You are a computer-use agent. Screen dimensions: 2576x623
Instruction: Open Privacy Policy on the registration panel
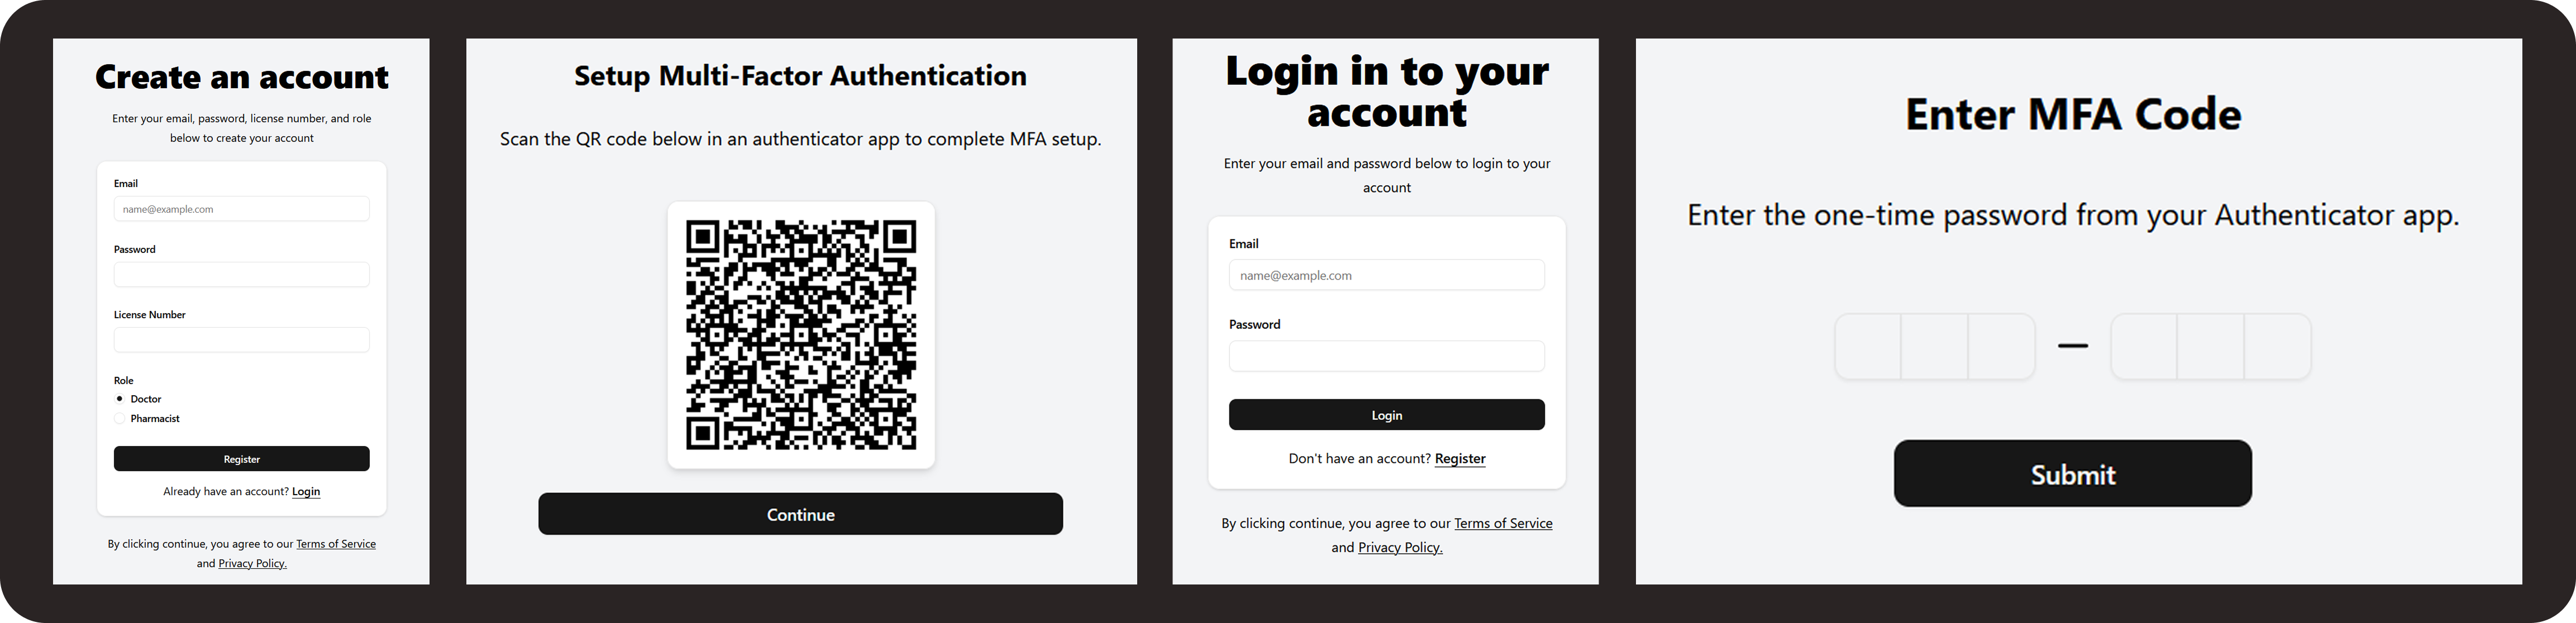[251, 563]
